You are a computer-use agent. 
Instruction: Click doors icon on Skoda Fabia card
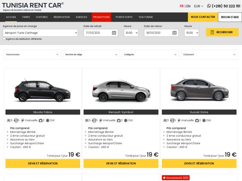(x=16, y=120)
